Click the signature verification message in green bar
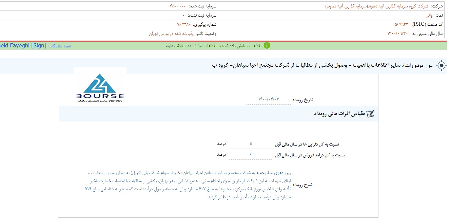 [x=214, y=46]
